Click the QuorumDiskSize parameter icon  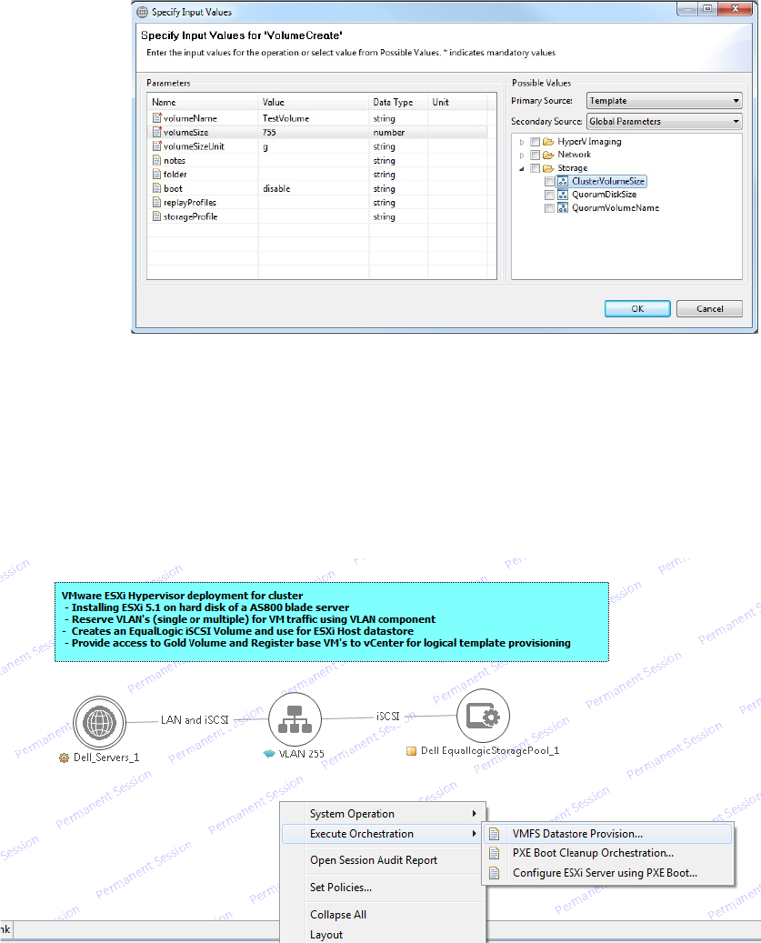563,195
